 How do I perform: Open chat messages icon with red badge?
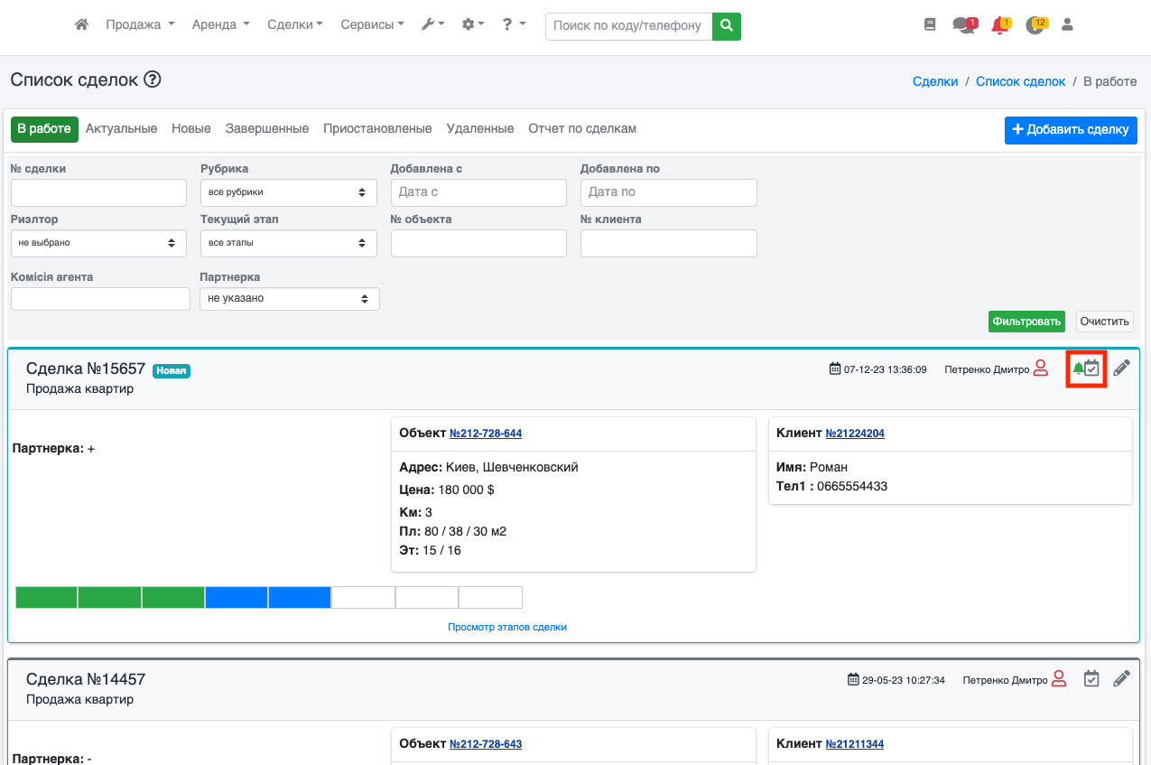[963, 25]
